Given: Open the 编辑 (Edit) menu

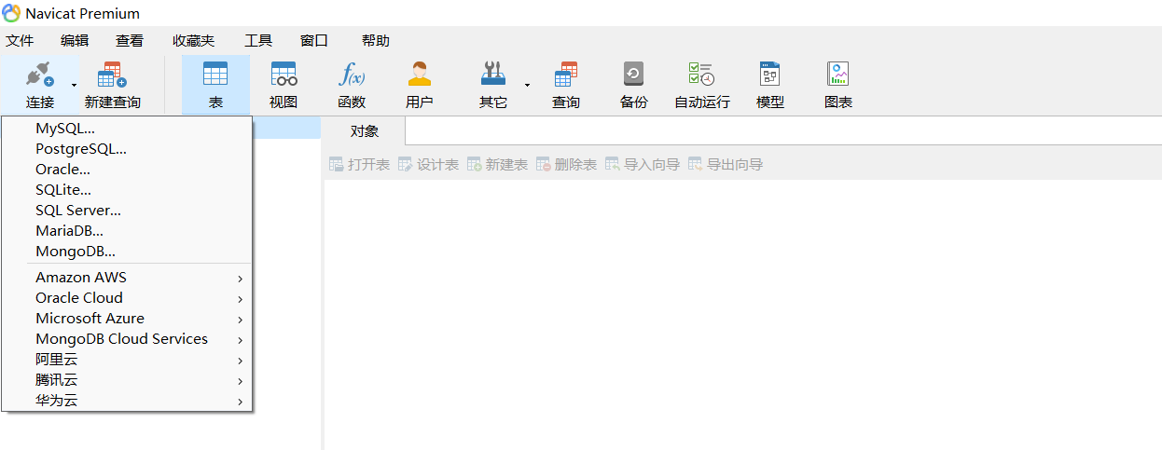Looking at the screenshot, I should click(x=75, y=40).
